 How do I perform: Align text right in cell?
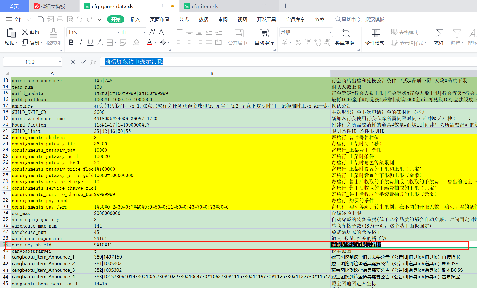pos(199,42)
